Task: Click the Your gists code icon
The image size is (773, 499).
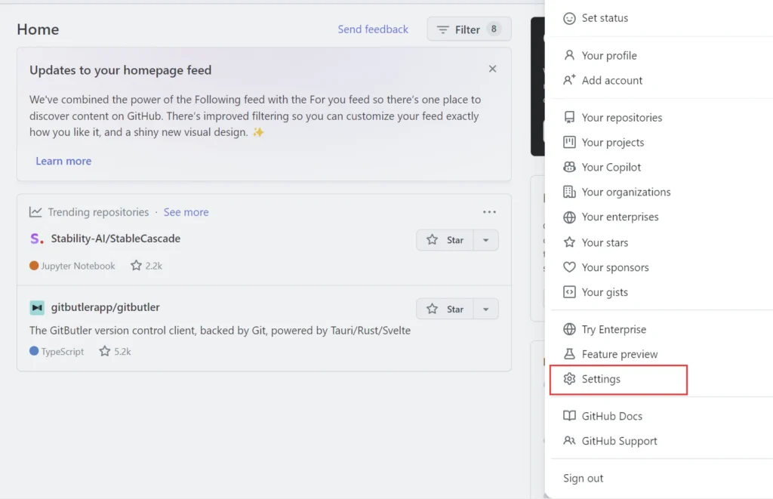Action: 569,292
